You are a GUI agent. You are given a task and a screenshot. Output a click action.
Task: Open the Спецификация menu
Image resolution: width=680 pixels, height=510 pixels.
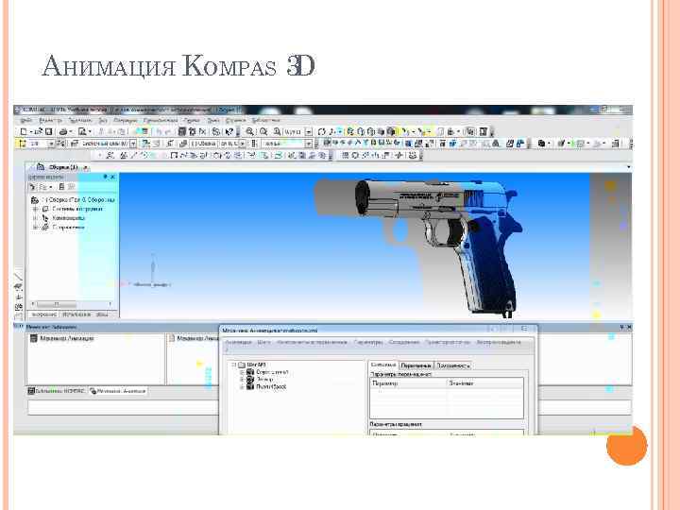click(161, 120)
